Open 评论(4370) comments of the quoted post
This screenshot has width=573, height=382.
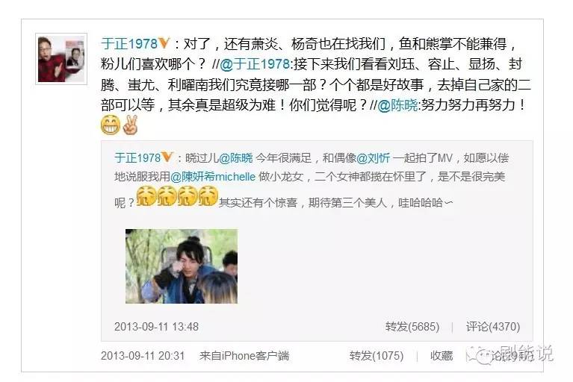pos(493,327)
